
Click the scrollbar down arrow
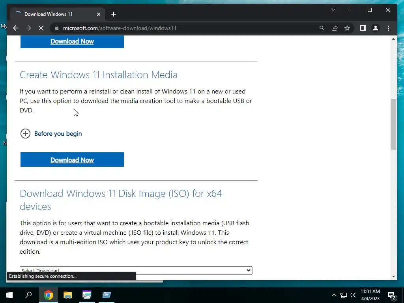coord(393,277)
